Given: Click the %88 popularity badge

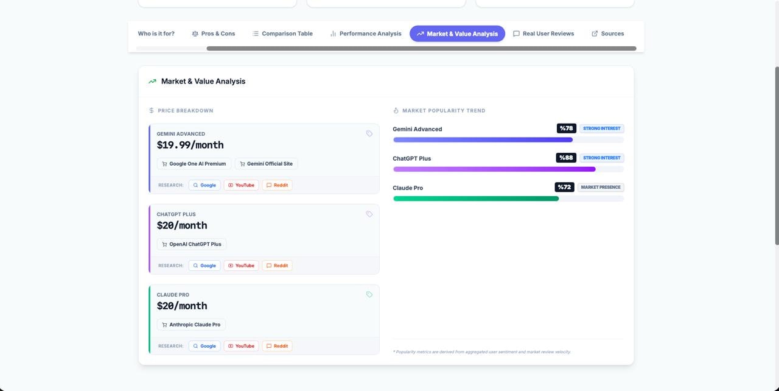Looking at the screenshot, I should point(567,158).
